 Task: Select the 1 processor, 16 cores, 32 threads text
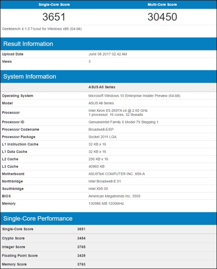pyautogui.click(x=116, y=115)
